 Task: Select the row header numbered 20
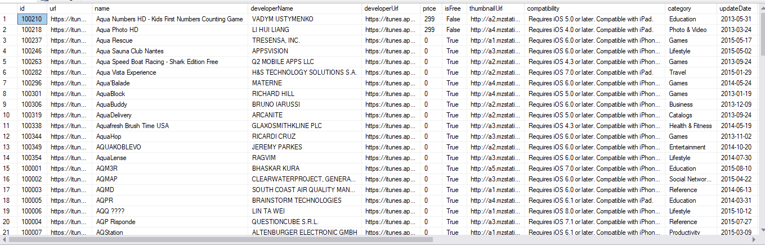click(8, 222)
